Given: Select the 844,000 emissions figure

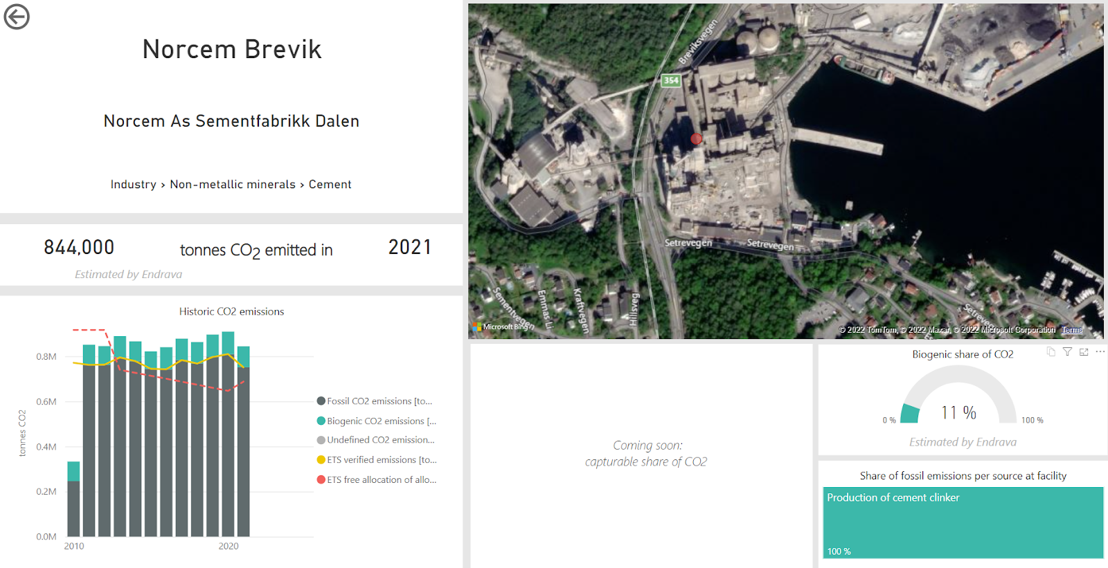Looking at the screenshot, I should pos(79,248).
